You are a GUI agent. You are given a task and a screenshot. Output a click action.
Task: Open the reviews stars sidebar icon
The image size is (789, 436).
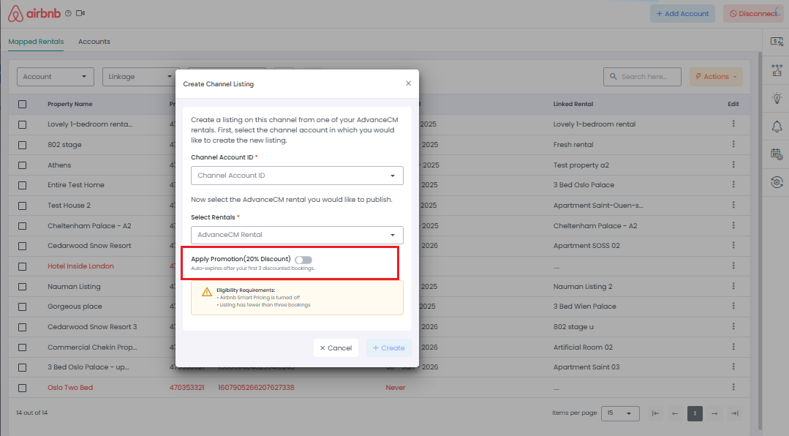(777, 70)
